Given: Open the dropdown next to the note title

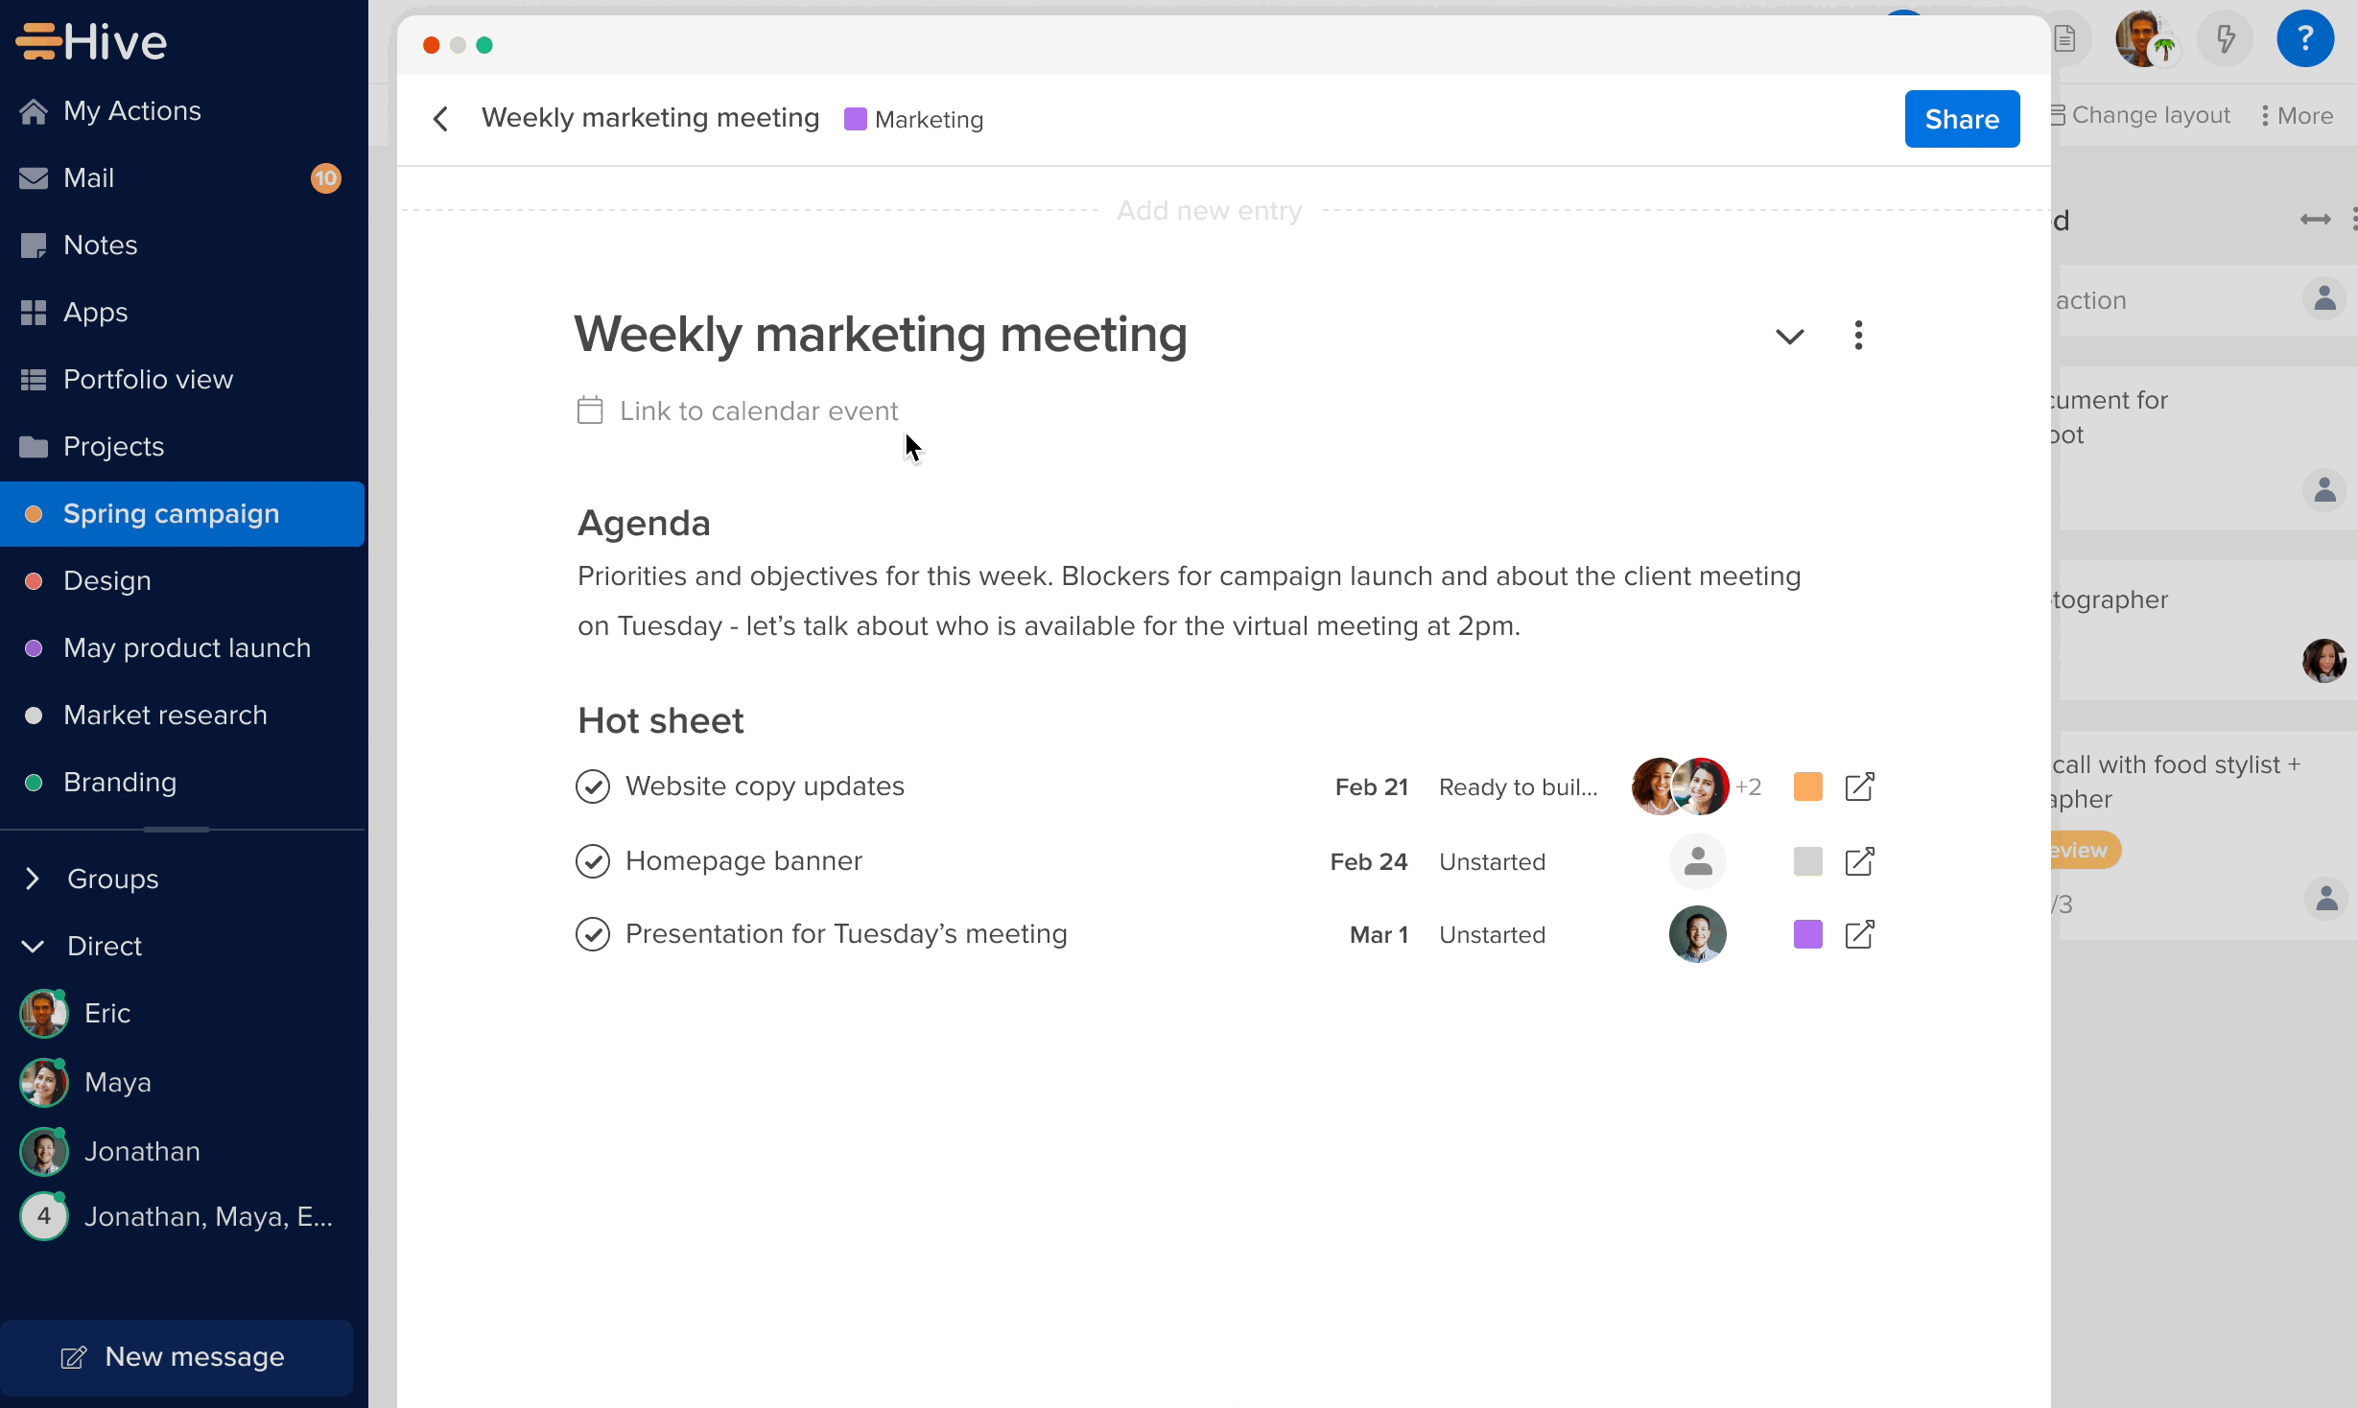Looking at the screenshot, I should (x=1788, y=336).
